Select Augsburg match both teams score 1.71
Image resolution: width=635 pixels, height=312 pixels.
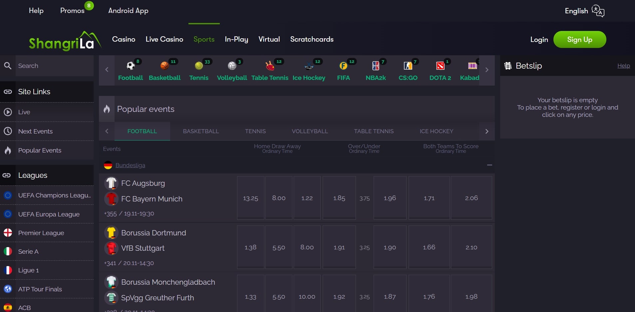(x=429, y=198)
